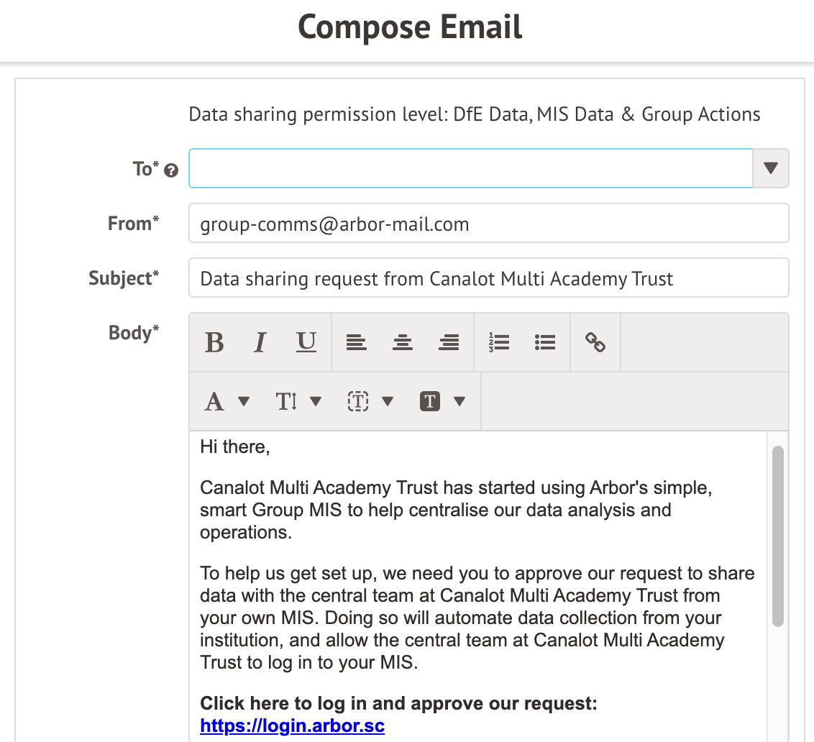
Task: Open the text background colour dropdown
Action: point(442,401)
